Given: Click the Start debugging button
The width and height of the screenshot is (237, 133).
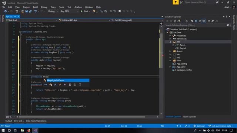Looking at the screenshot, I should (x=85, y=11).
